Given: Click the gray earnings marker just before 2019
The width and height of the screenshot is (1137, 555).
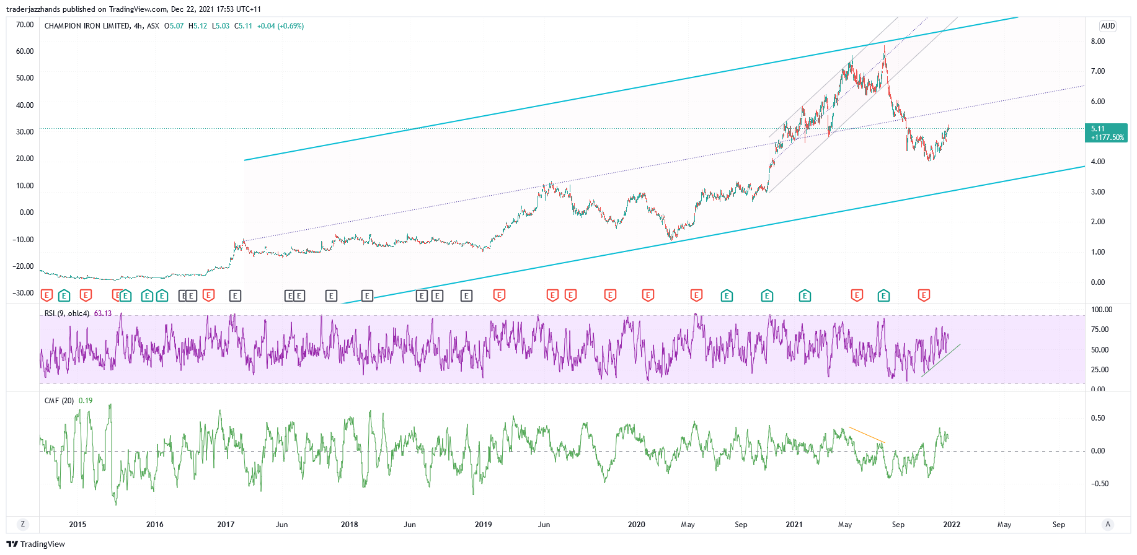Looking at the screenshot, I should [x=466, y=295].
